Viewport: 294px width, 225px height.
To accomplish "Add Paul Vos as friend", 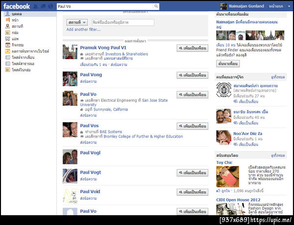I will point(193,126).
